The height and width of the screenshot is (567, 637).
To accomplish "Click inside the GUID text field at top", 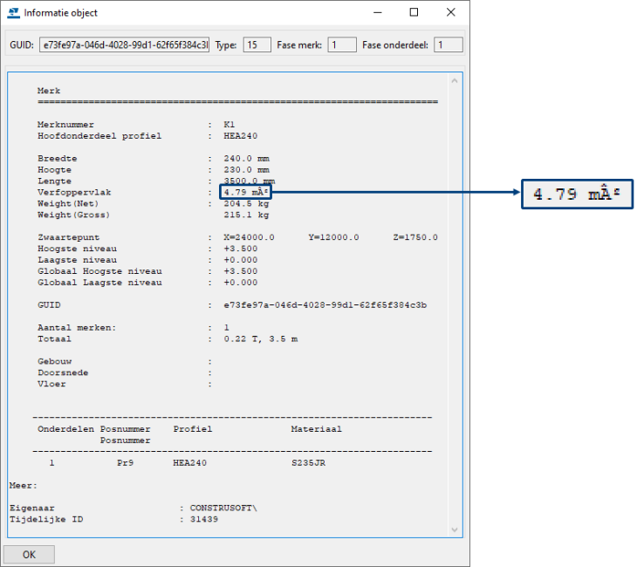I will [x=124, y=44].
